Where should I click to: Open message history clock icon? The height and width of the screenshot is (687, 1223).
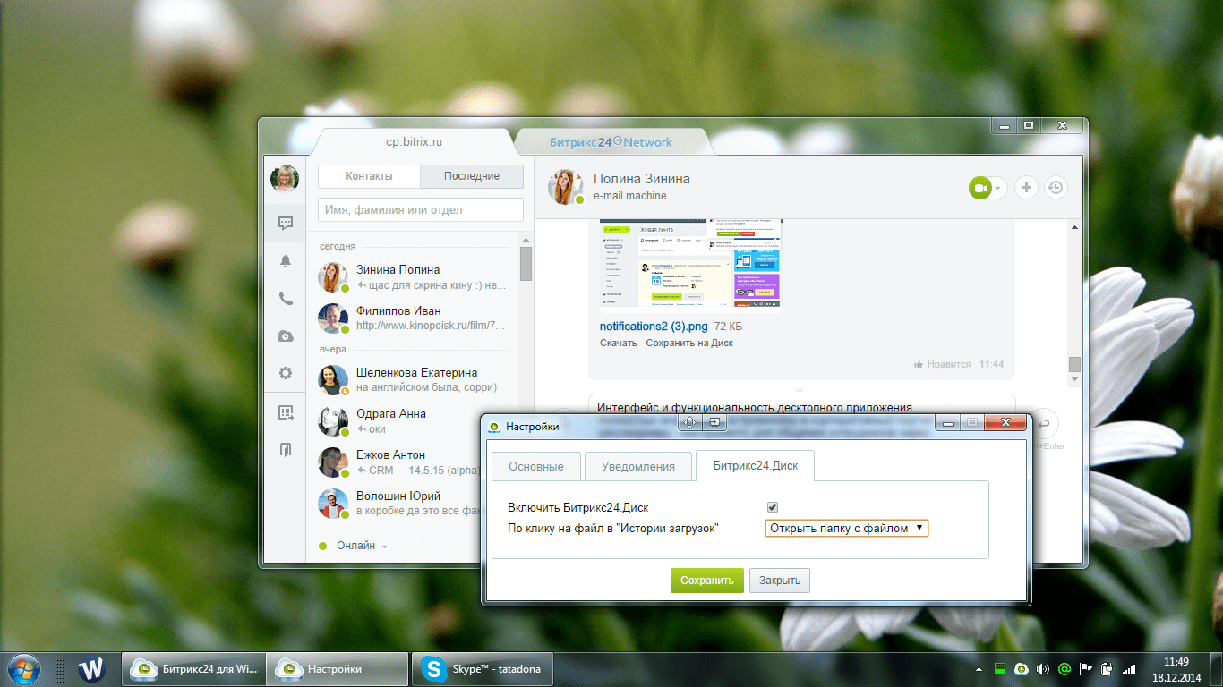(x=1056, y=188)
